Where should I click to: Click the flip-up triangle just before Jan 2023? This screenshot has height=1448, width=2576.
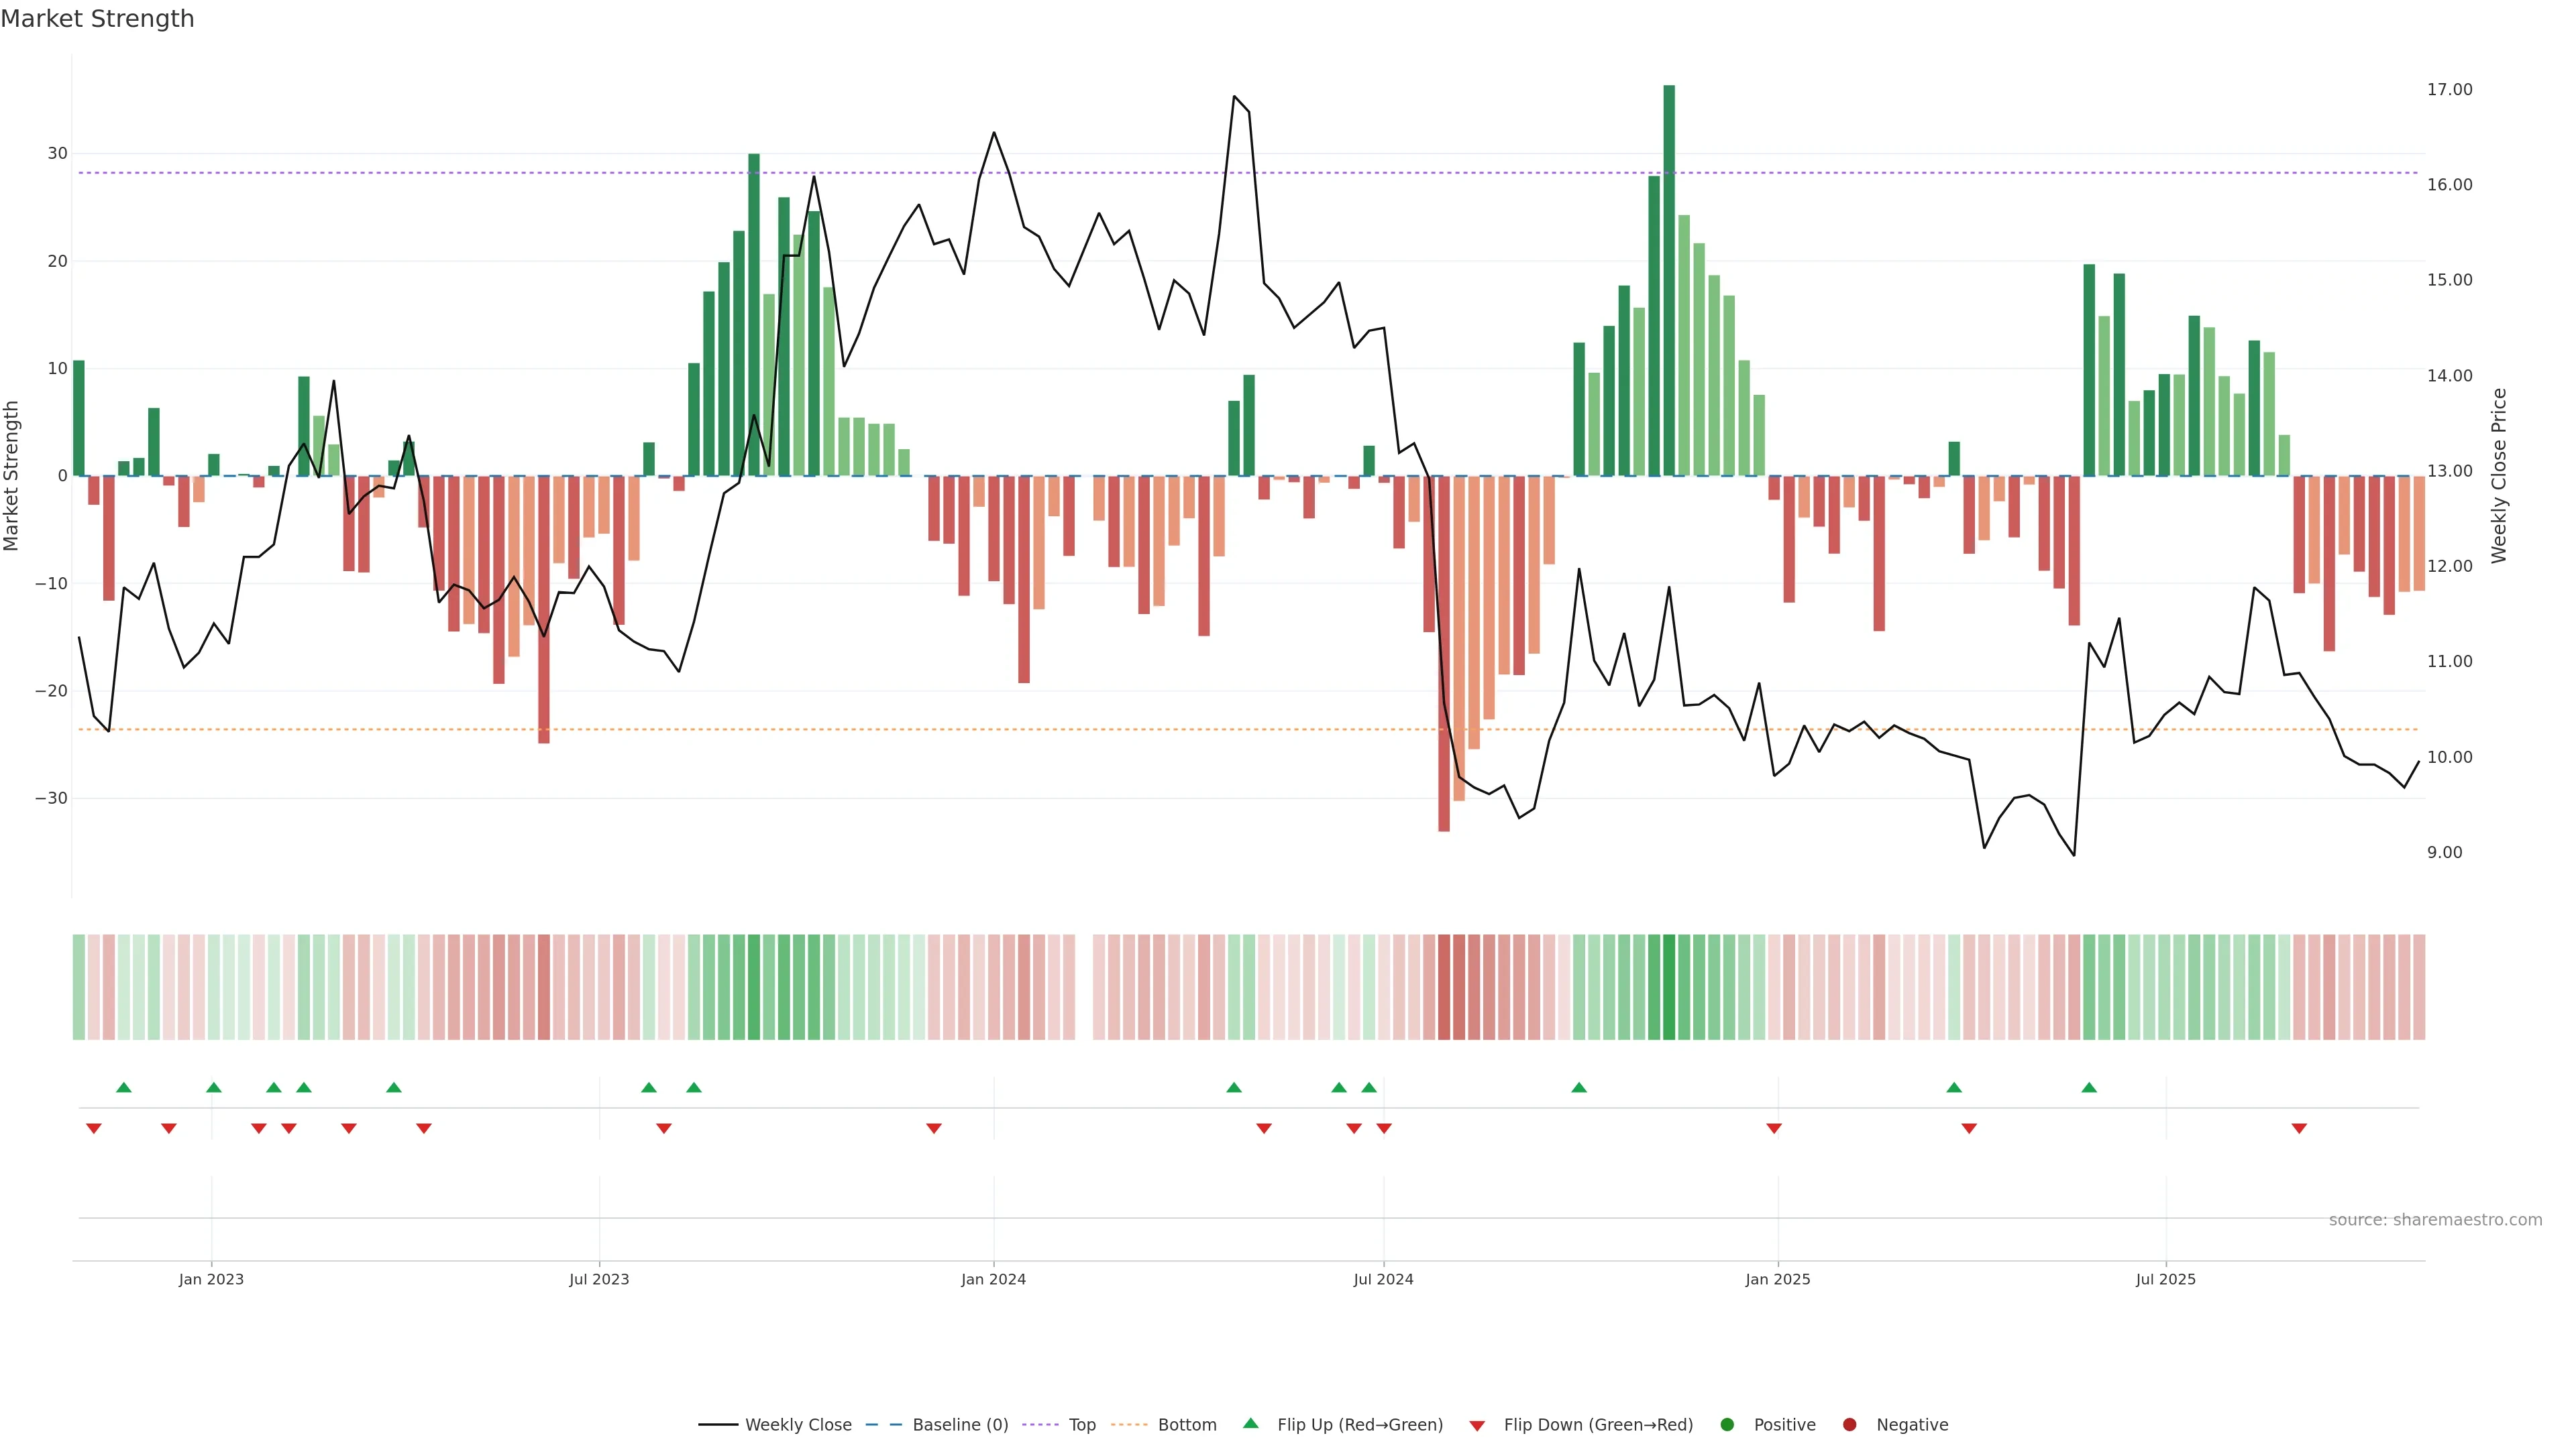tap(124, 1087)
